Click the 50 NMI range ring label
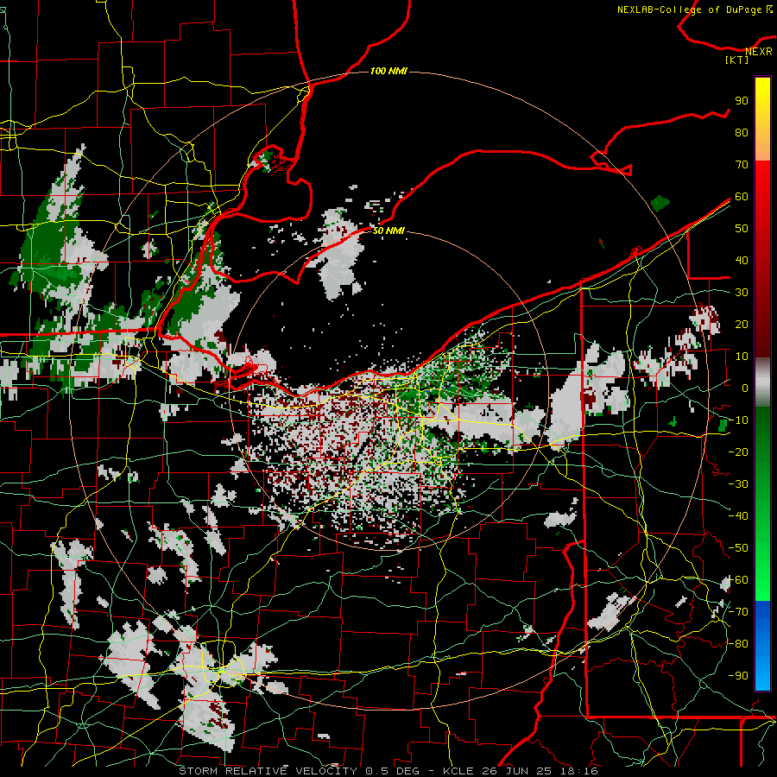This screenshot has height=777, width=777. pos(388,231)
